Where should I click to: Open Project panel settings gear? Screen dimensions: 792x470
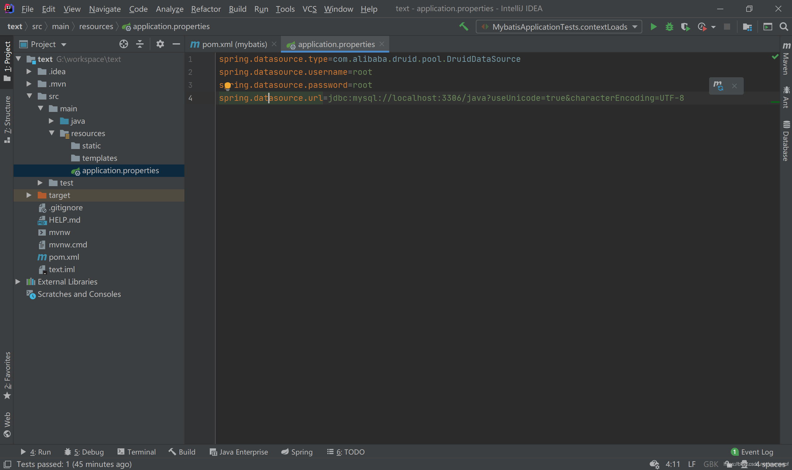coord(160,44)
